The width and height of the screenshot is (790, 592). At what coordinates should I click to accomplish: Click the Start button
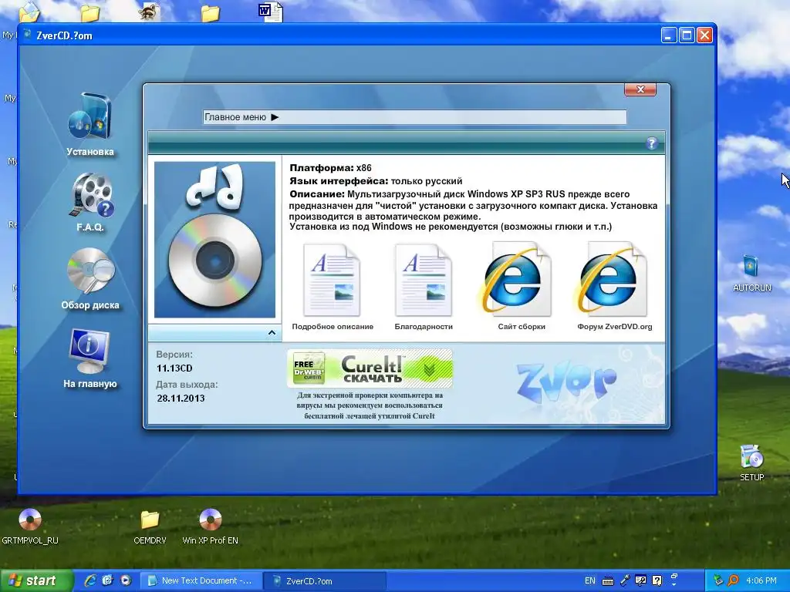point(35,580)
